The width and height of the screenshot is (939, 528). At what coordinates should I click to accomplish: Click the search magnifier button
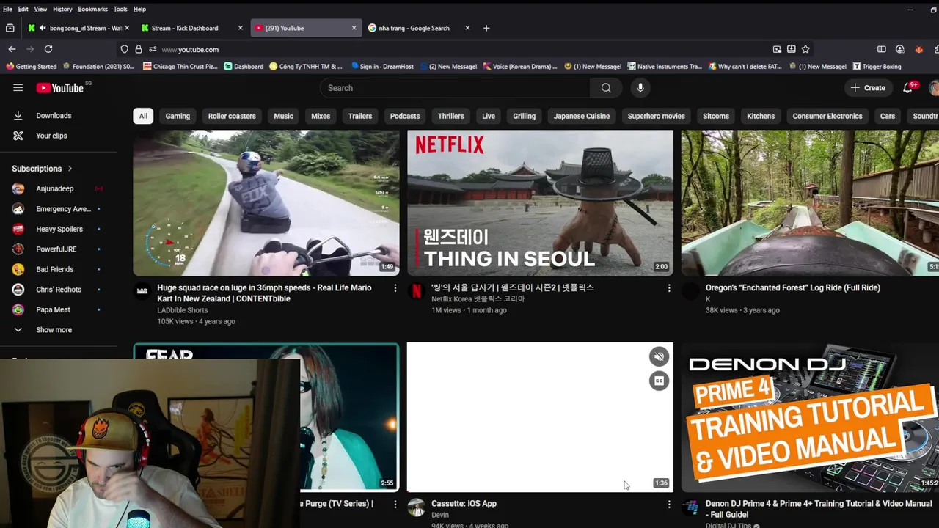tap(606, 88)
